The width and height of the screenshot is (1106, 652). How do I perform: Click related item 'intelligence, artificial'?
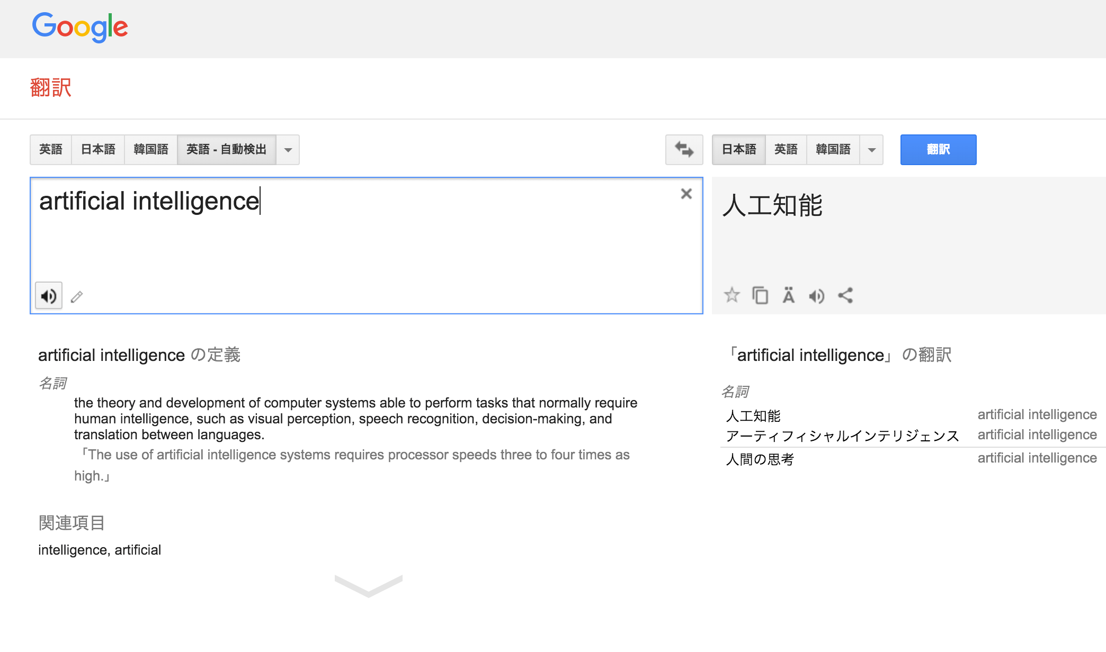[100, 550]
